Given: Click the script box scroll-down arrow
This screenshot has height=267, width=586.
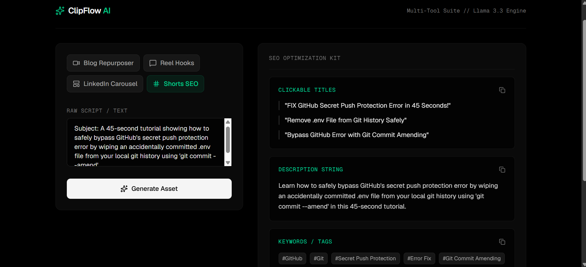Looking at the screenshot, I should click(x=228, y=163).
